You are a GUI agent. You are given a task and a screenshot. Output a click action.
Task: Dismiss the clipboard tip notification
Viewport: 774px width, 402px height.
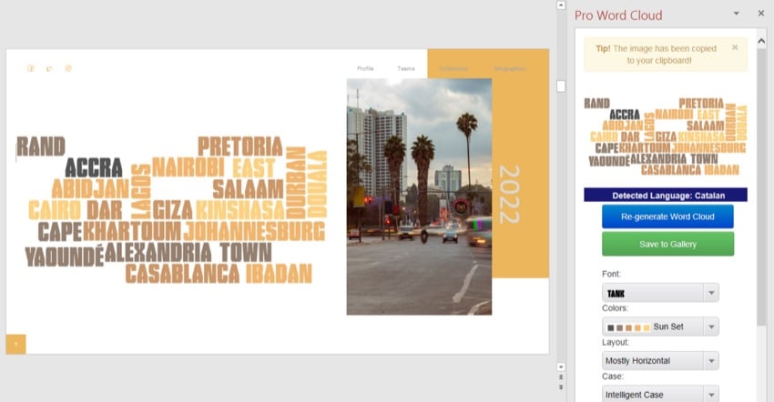tap(735, 47)
